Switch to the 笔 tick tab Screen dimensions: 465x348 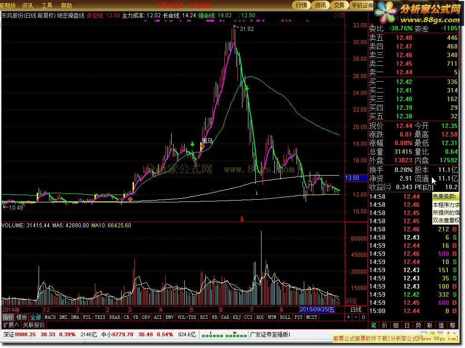(373, 325)
